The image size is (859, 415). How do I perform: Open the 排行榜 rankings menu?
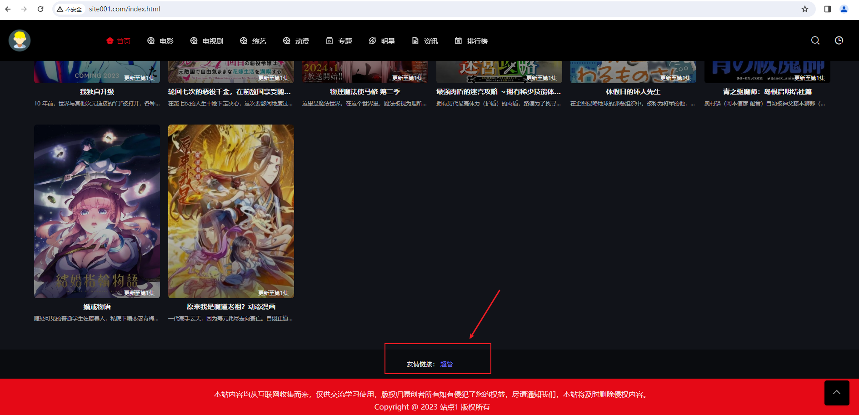coord(471,41)
